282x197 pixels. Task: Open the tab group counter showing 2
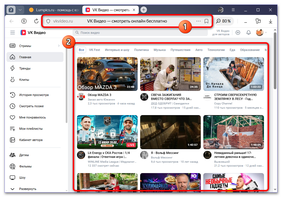[11, 10]
